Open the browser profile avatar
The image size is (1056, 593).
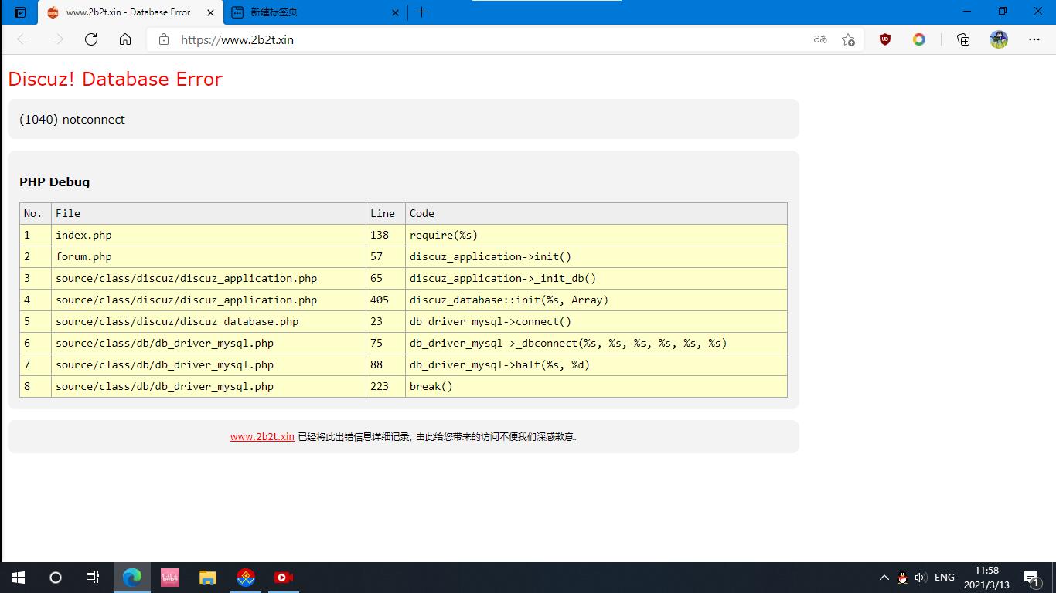pos(999,39)
